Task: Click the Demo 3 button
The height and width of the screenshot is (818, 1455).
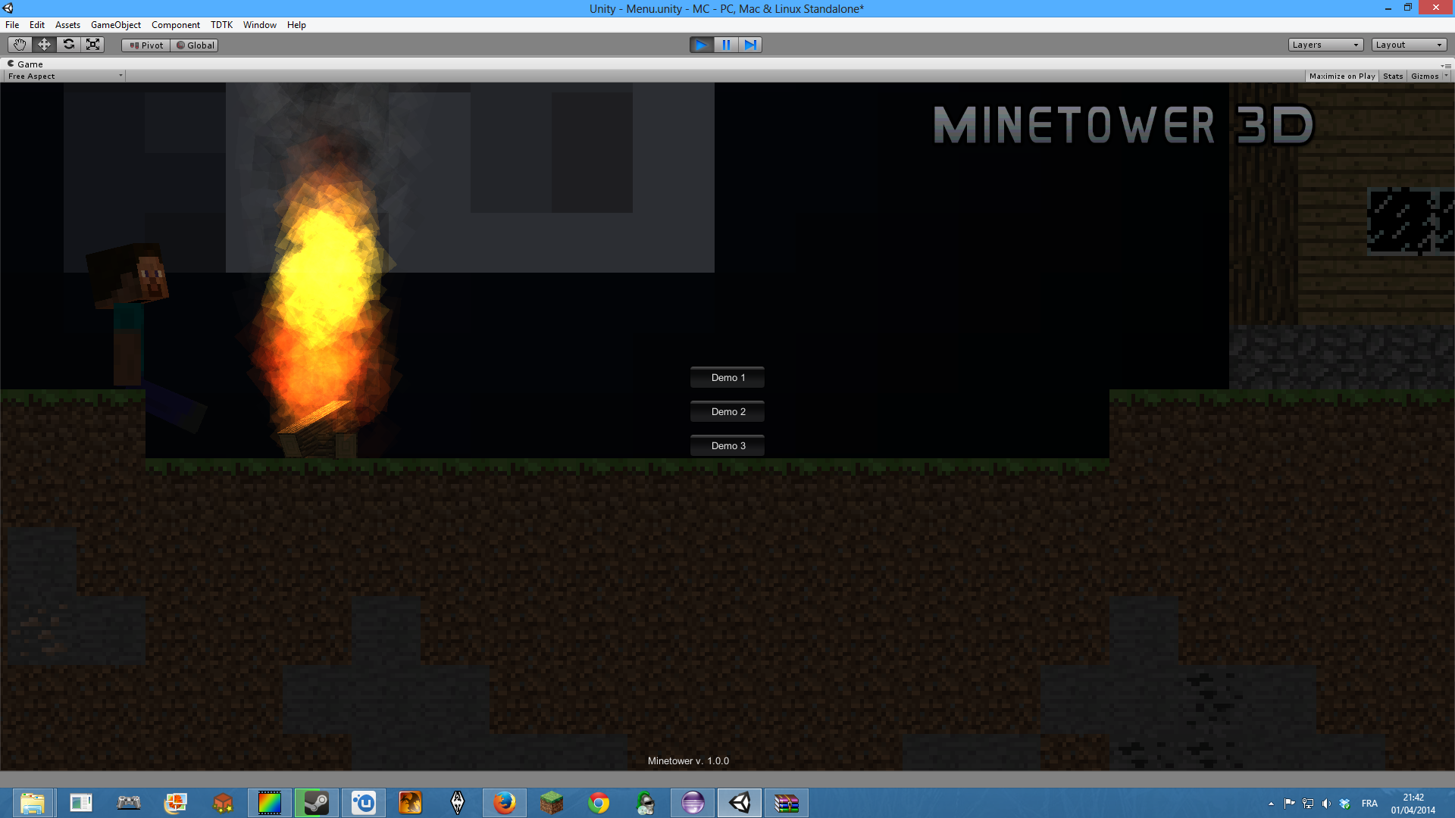Action: 727,445
